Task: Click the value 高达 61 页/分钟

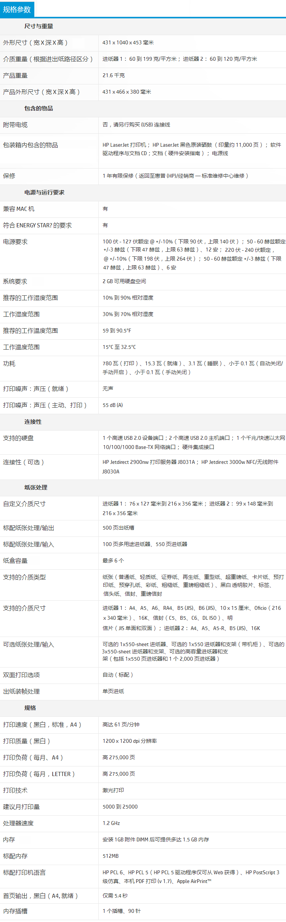Action: [121, 724]
